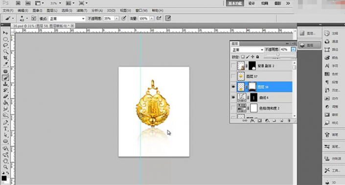Click the 基本功能 workspace button
Viewport: 345px width, 185px height.
pos(235,3)
